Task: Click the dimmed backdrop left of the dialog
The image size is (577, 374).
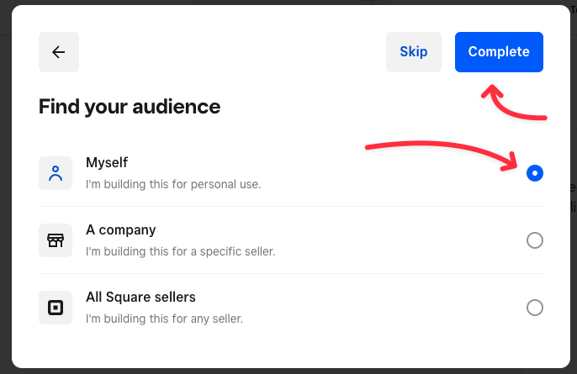Action: click(5, 185)
